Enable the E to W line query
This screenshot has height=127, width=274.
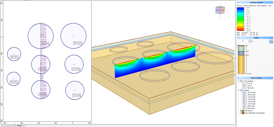244,83
